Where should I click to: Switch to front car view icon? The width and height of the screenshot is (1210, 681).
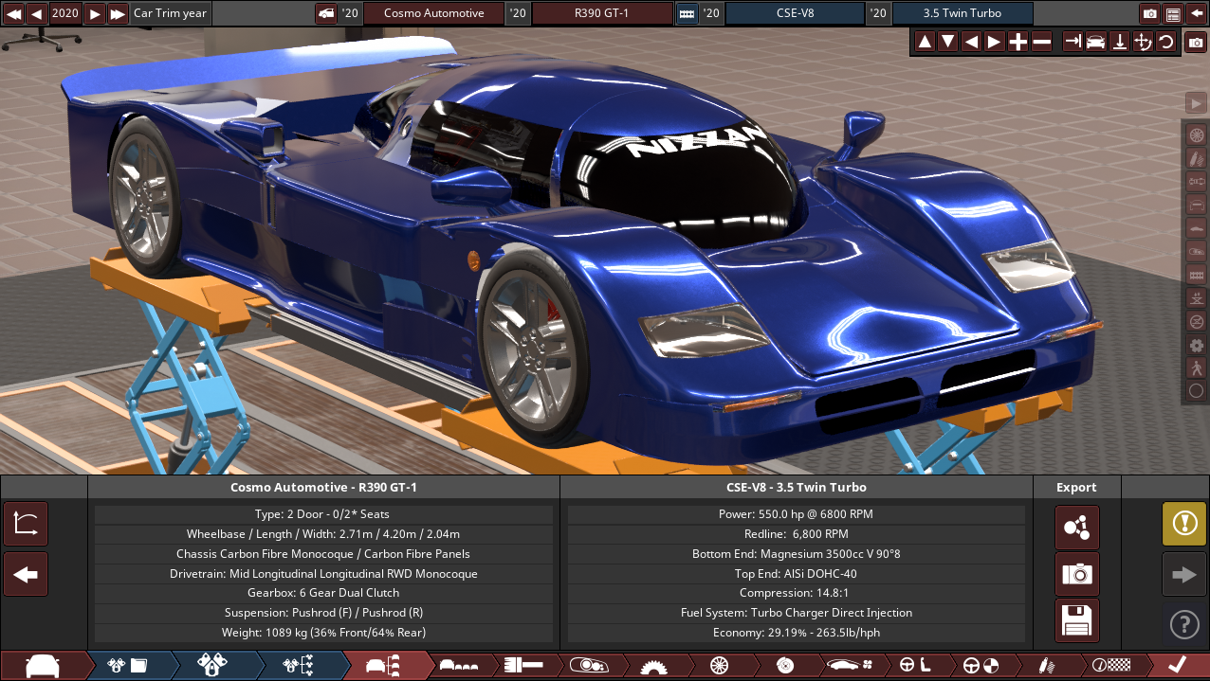click(x=1096, y=42)
